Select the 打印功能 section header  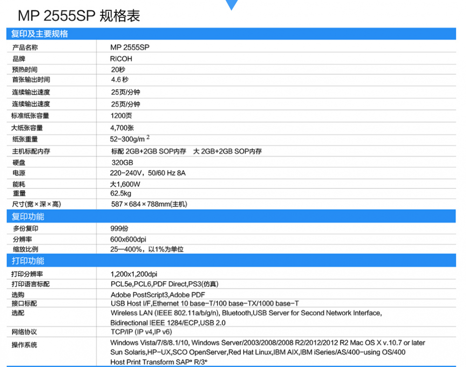click(x=28, y=261)
